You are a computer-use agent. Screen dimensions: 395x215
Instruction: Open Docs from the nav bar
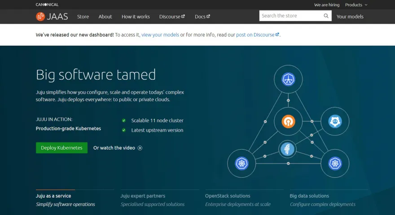pos(202,17)
